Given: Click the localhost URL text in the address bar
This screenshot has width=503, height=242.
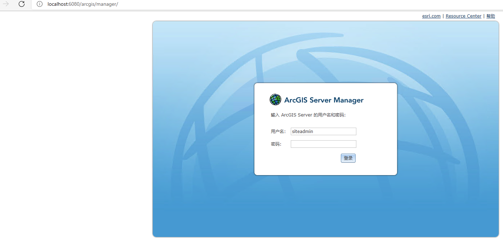Looking at the screenshot, I should point(83,4).
